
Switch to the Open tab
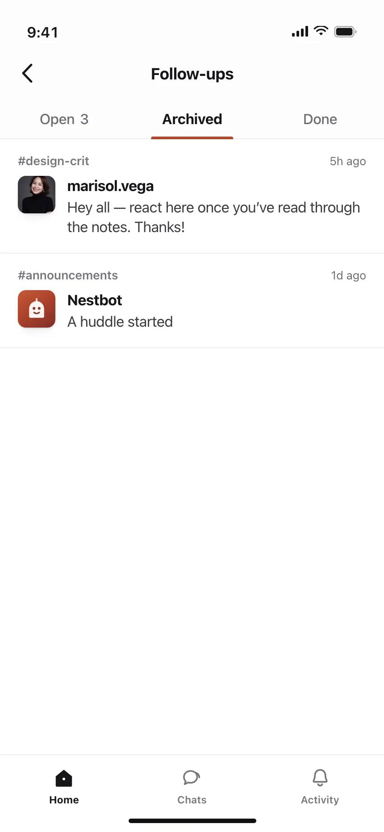64,119
